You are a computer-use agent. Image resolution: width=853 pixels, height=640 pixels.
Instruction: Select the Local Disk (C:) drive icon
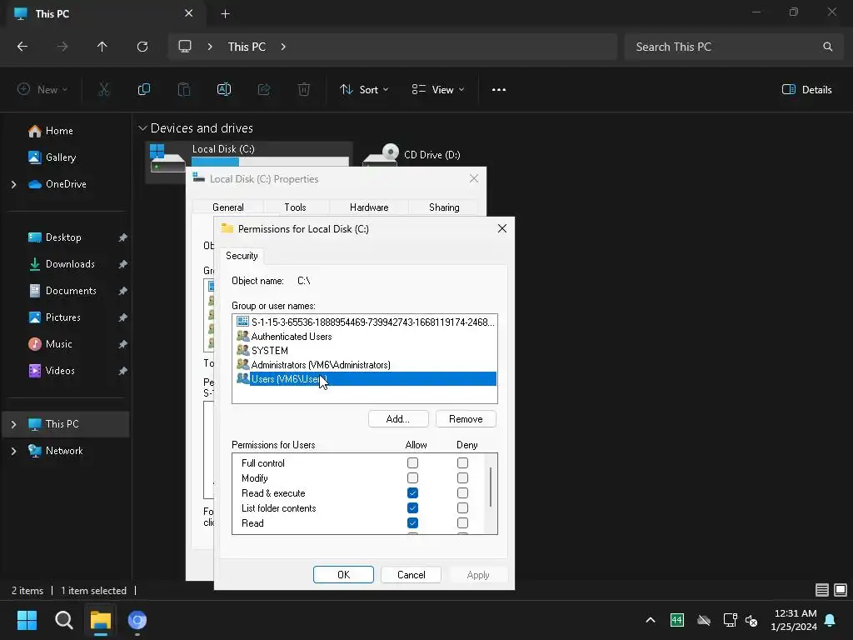tap(167, 157)
